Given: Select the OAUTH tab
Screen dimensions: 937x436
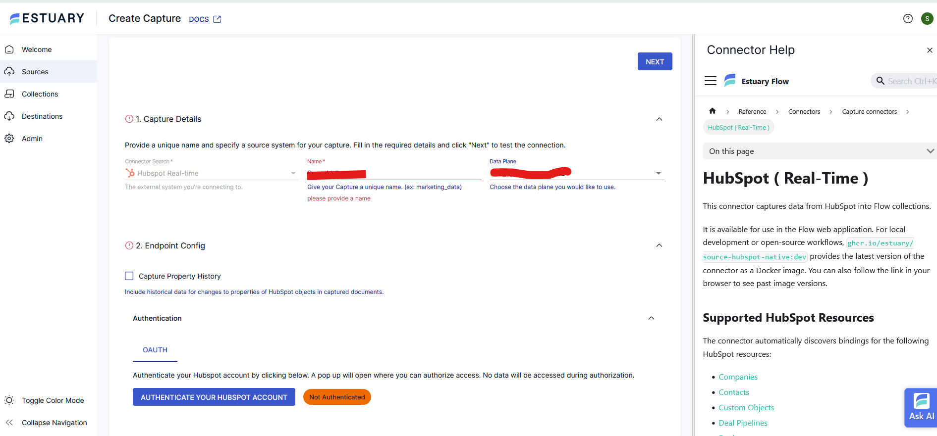Looking at the screenshot, I should pos(155,350).
